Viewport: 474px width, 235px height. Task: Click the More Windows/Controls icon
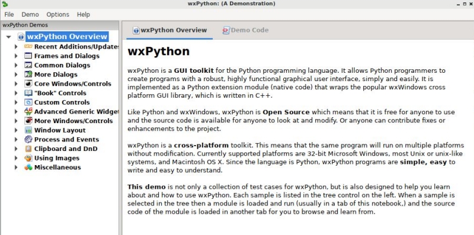point(28,121)
